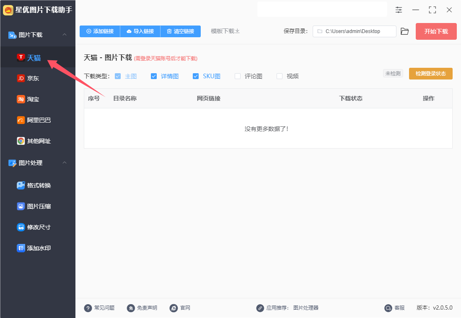Select 天猫 in the sidebar

38,58
